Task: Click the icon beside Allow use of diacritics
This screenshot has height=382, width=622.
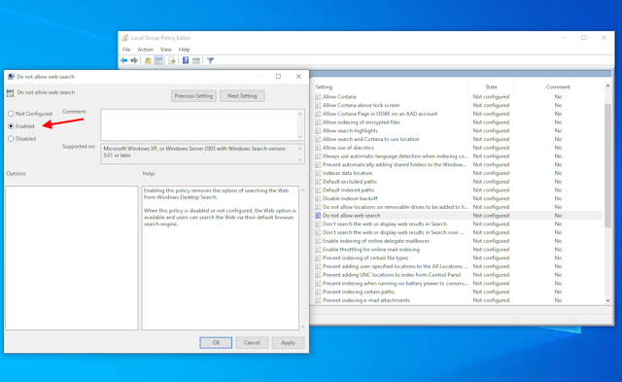Action: 318,148
